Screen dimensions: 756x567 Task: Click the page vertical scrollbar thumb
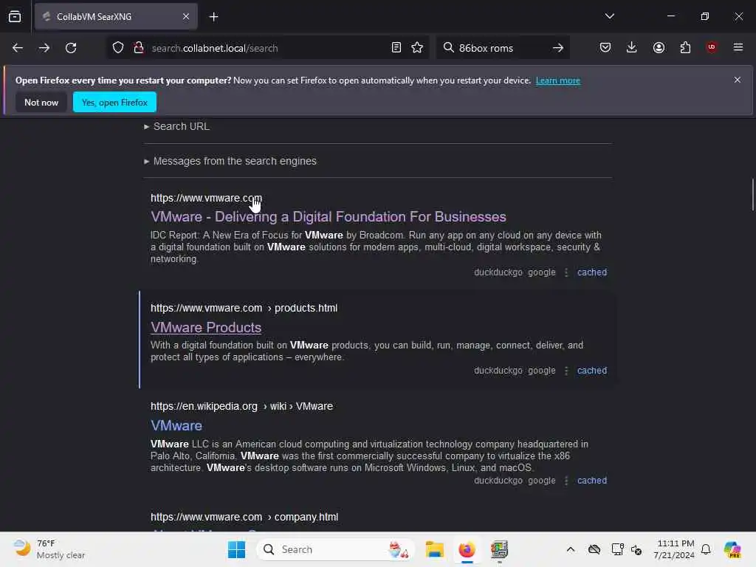click(x=752, y=195)
